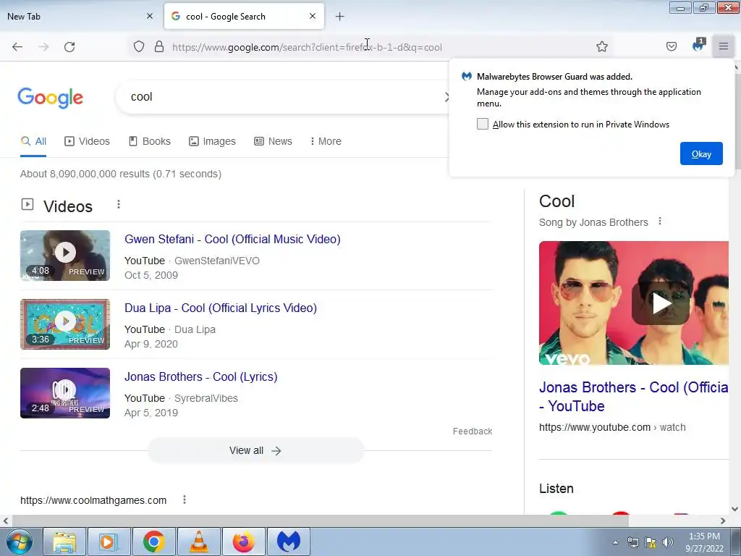
Task: Open Action Center flag icon
Action: click(651, 542)
